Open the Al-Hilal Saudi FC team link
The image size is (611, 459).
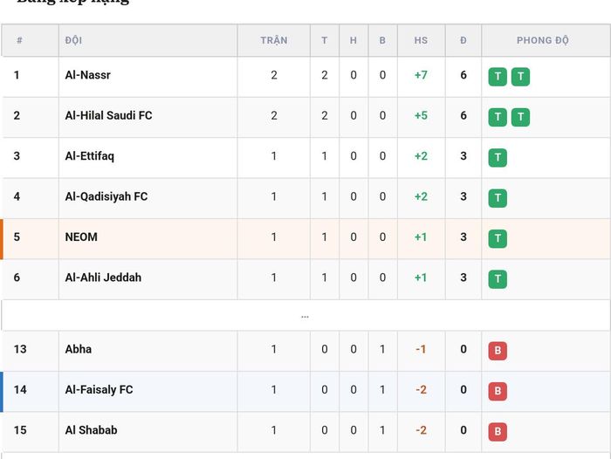pyautogui.click(x=108, y=115)
